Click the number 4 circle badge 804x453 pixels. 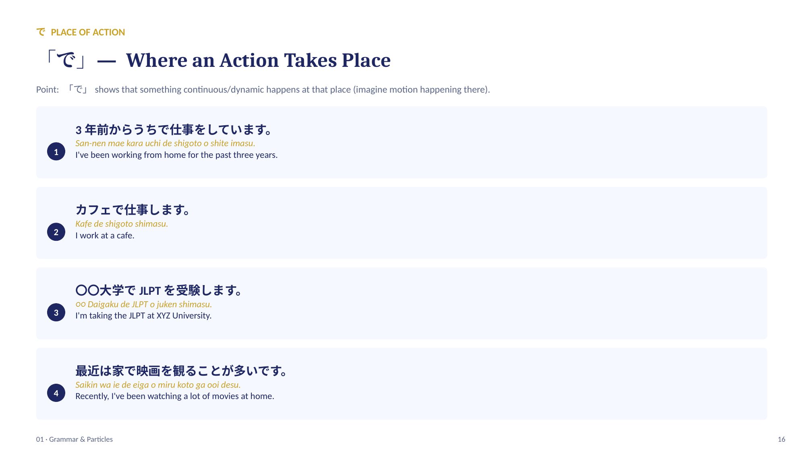[56, 393]
